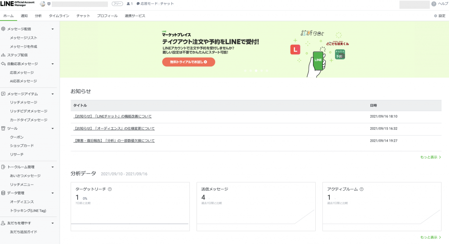Open トラッキング(LINE Tag) in the sidebar

point(28,211)
